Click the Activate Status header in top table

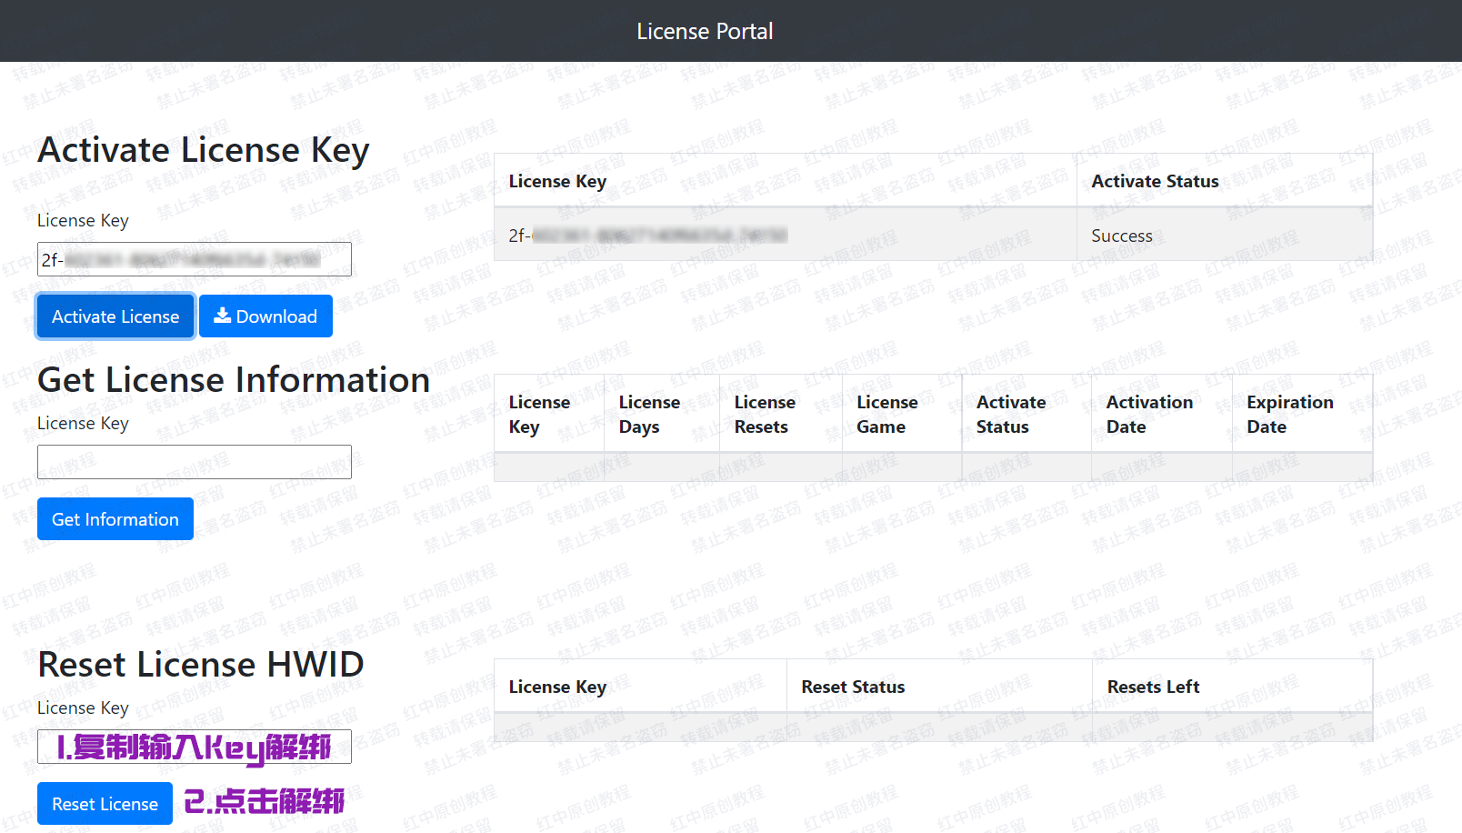coord(1155,181)
